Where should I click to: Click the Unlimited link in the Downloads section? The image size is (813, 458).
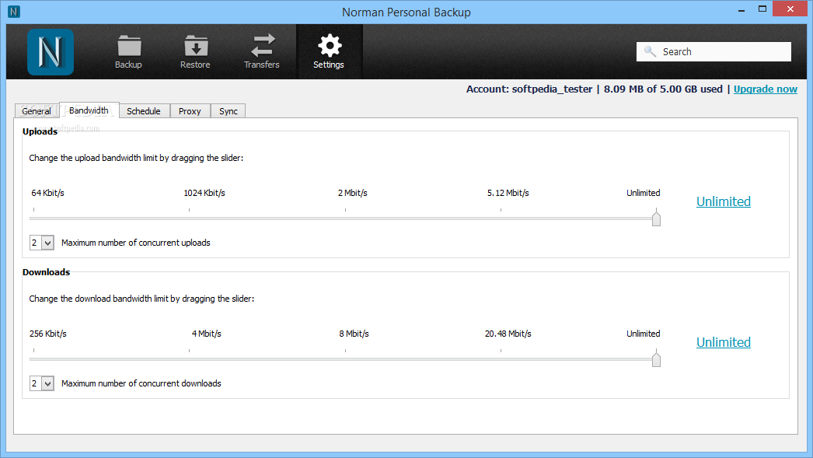coord(724,342)
